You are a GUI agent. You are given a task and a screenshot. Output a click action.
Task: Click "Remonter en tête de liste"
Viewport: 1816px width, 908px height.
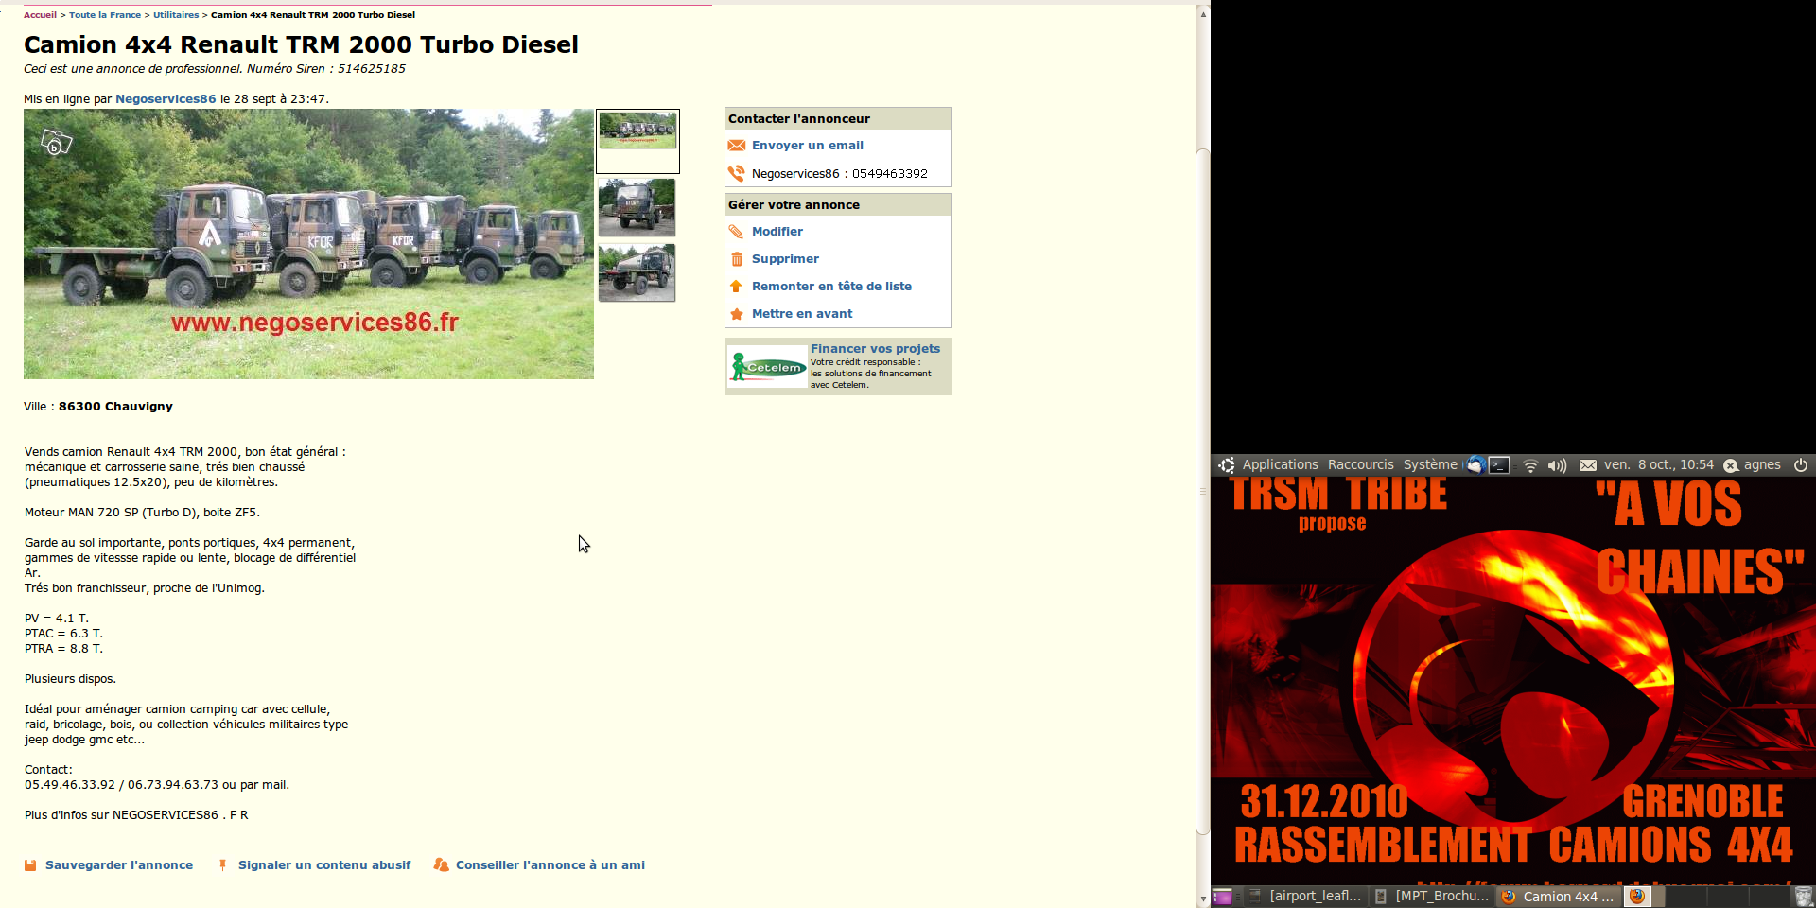(x=831, y=287)
